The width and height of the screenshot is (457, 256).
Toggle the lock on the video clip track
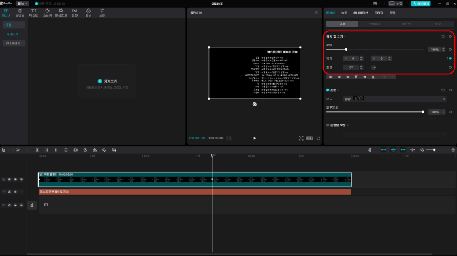pyautogui.click(x=10, y=180)
